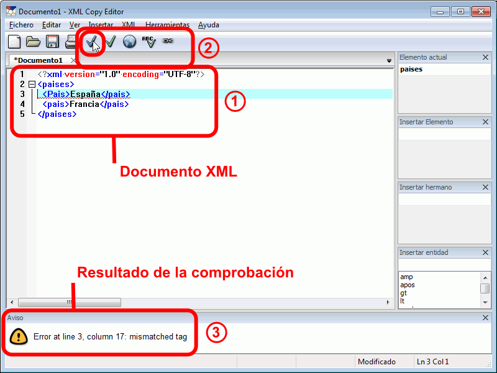
Task: Open the Herramientas menu
Action: [167, 25]
